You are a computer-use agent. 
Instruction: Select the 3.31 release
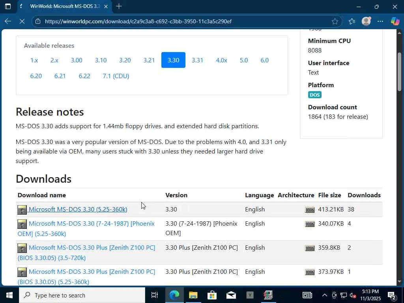click(x=197, y=60)
